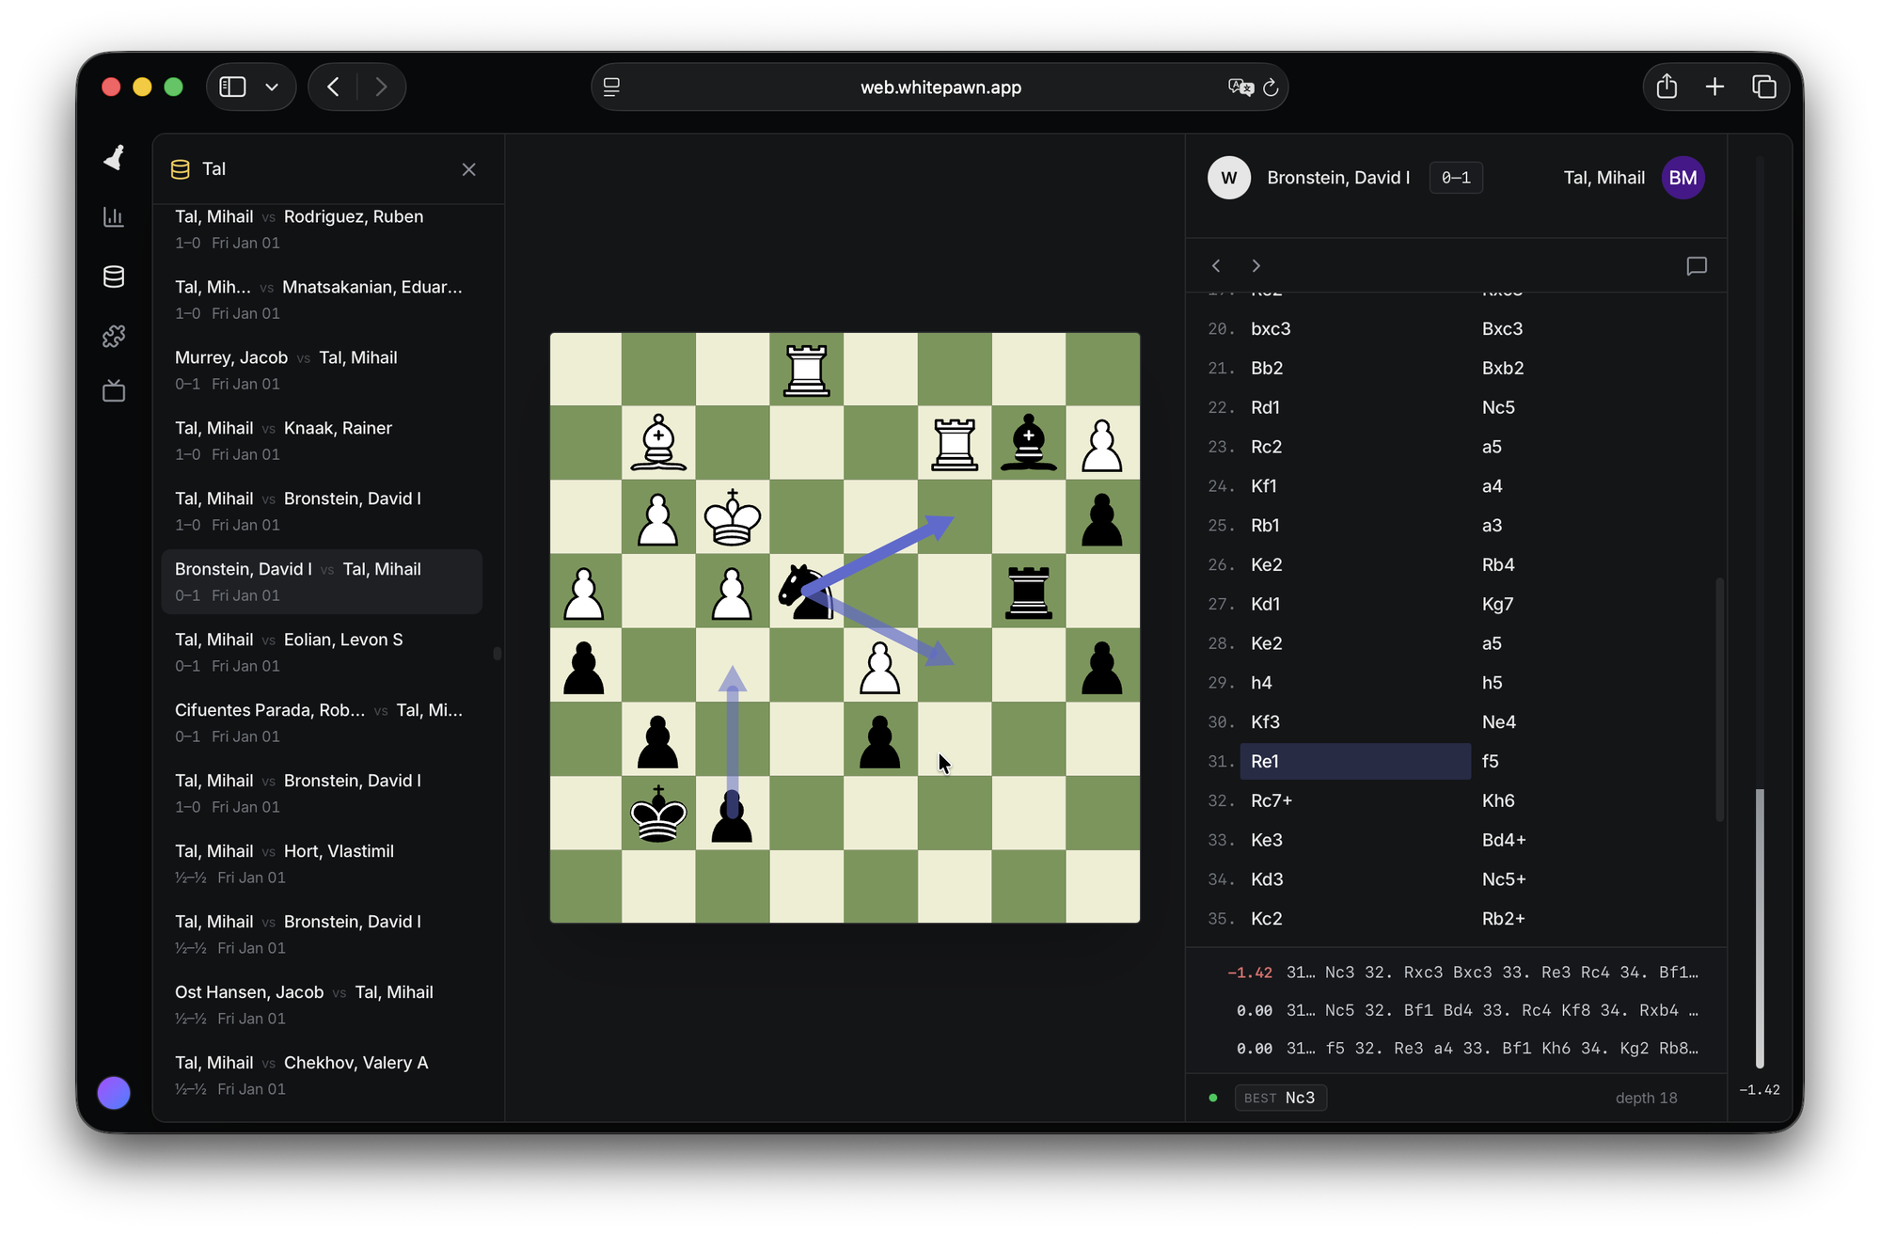Click the black knight on the board
1880x1234 pixels.
point(806,592)
